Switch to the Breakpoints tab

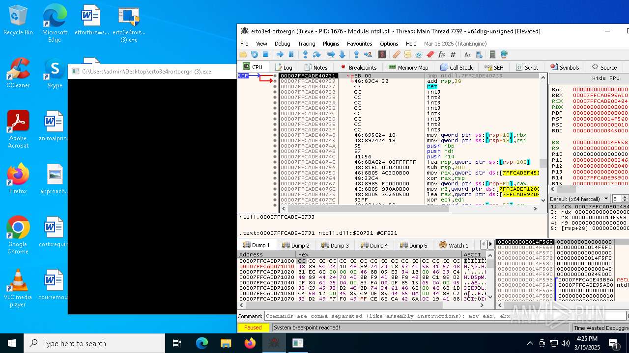pyautogui.click(x=358, y=67)
